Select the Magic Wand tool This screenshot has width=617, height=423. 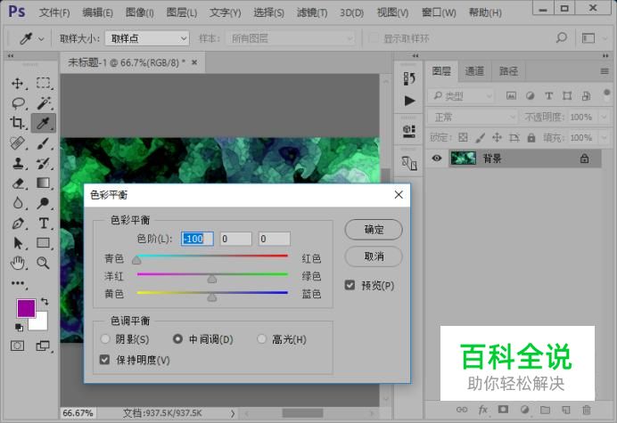44,103
